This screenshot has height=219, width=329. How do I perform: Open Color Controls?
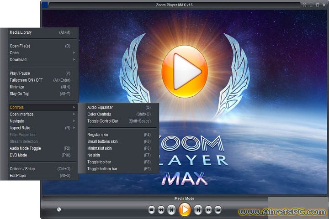tap(122, 114)
